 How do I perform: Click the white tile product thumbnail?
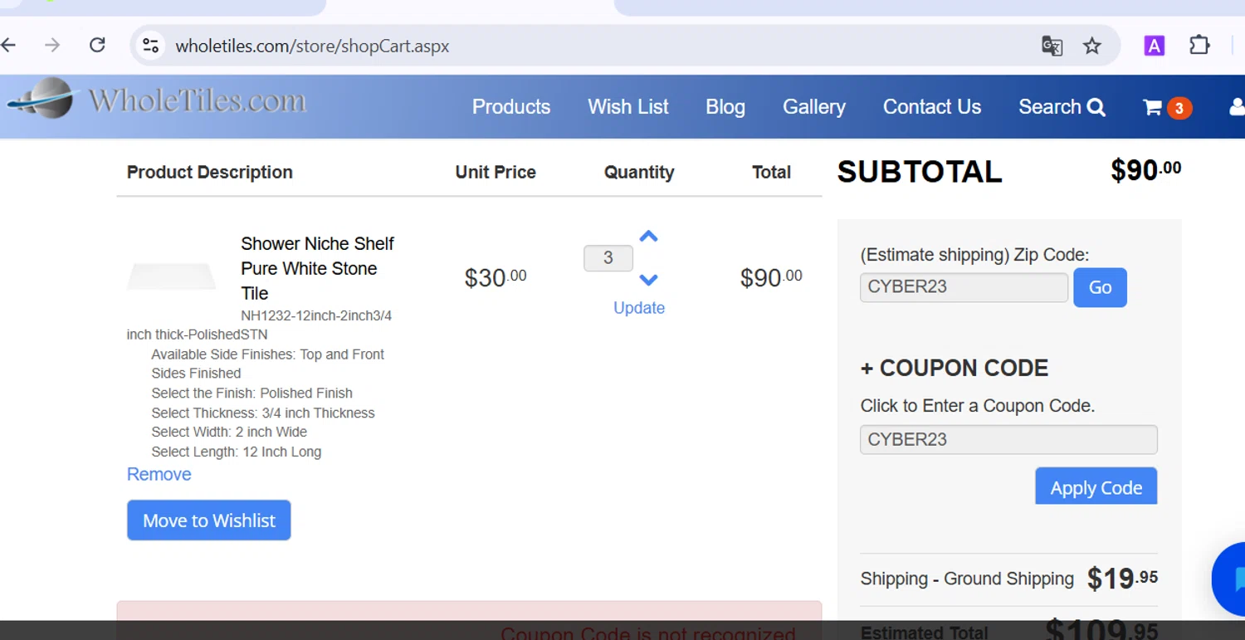(x=171, y=276)
